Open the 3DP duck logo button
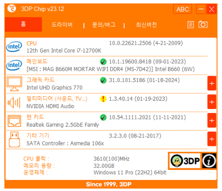Screen dimensions: 222x191 point(185,161)
